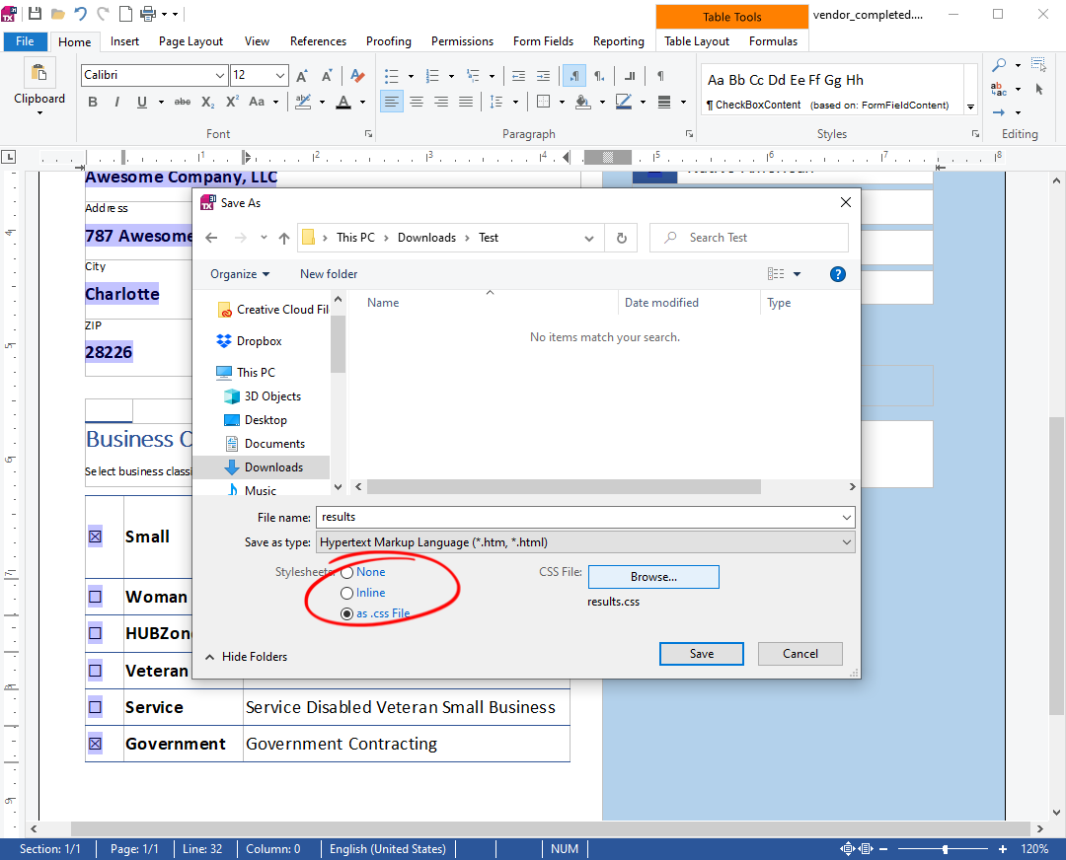Switch to the References ribbon tab
Screen dimensions: 1066x860
318,41
